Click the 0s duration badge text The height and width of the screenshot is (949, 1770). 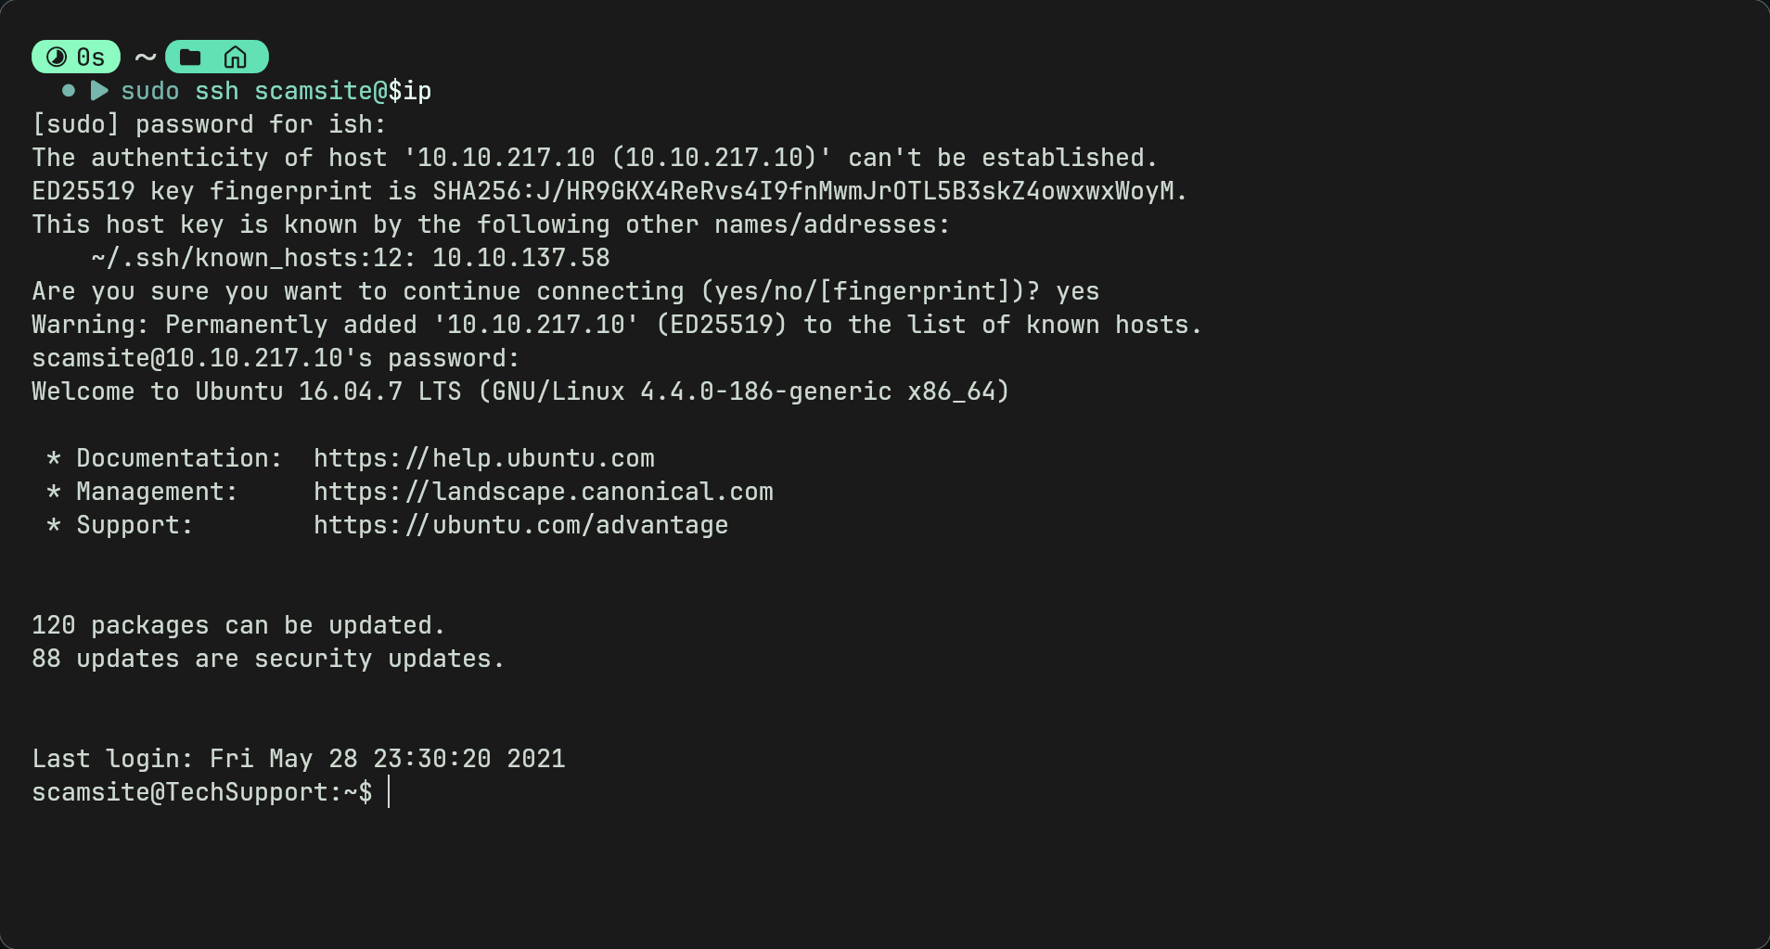tap(91, 58)
